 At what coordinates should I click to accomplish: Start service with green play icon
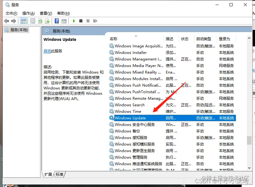click(74, 21)
